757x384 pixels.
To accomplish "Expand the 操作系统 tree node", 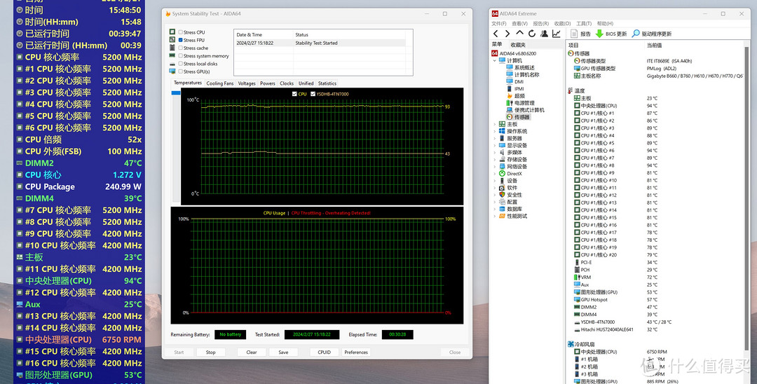I will [x=495, y=131].
